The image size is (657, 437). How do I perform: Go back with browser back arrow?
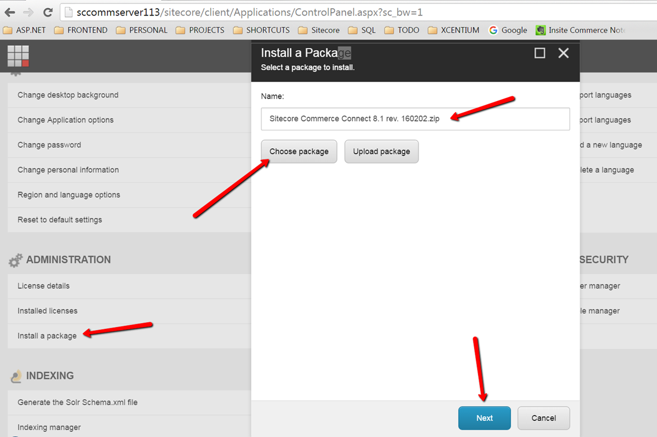click(x=10, y=12)
